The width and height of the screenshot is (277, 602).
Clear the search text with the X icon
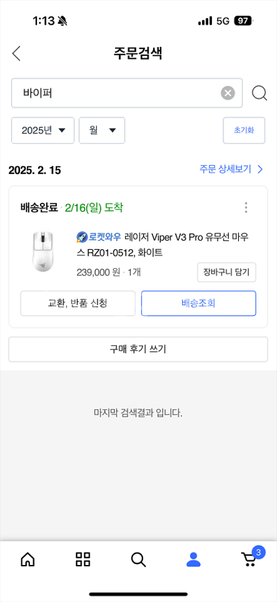[x=228, y=93]
